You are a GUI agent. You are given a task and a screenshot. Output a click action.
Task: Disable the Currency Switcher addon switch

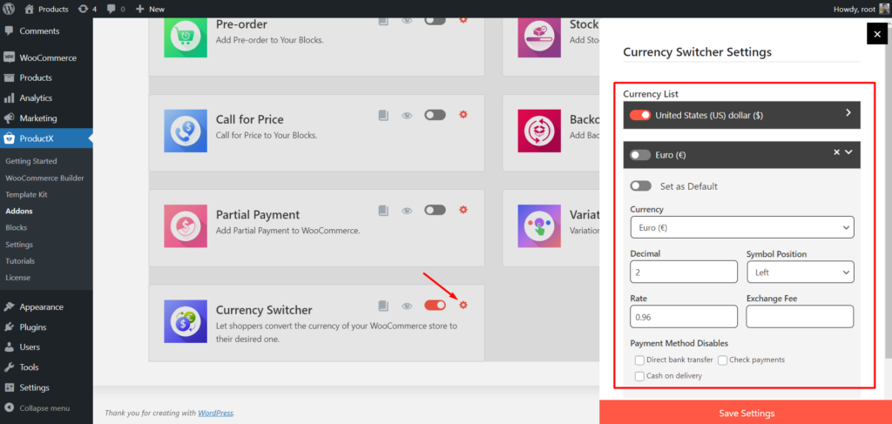[x=435, y=306]
